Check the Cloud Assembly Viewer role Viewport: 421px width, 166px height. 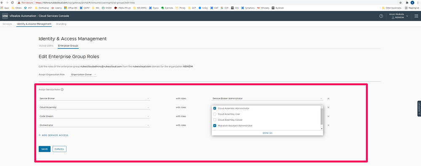coord(215,120)
